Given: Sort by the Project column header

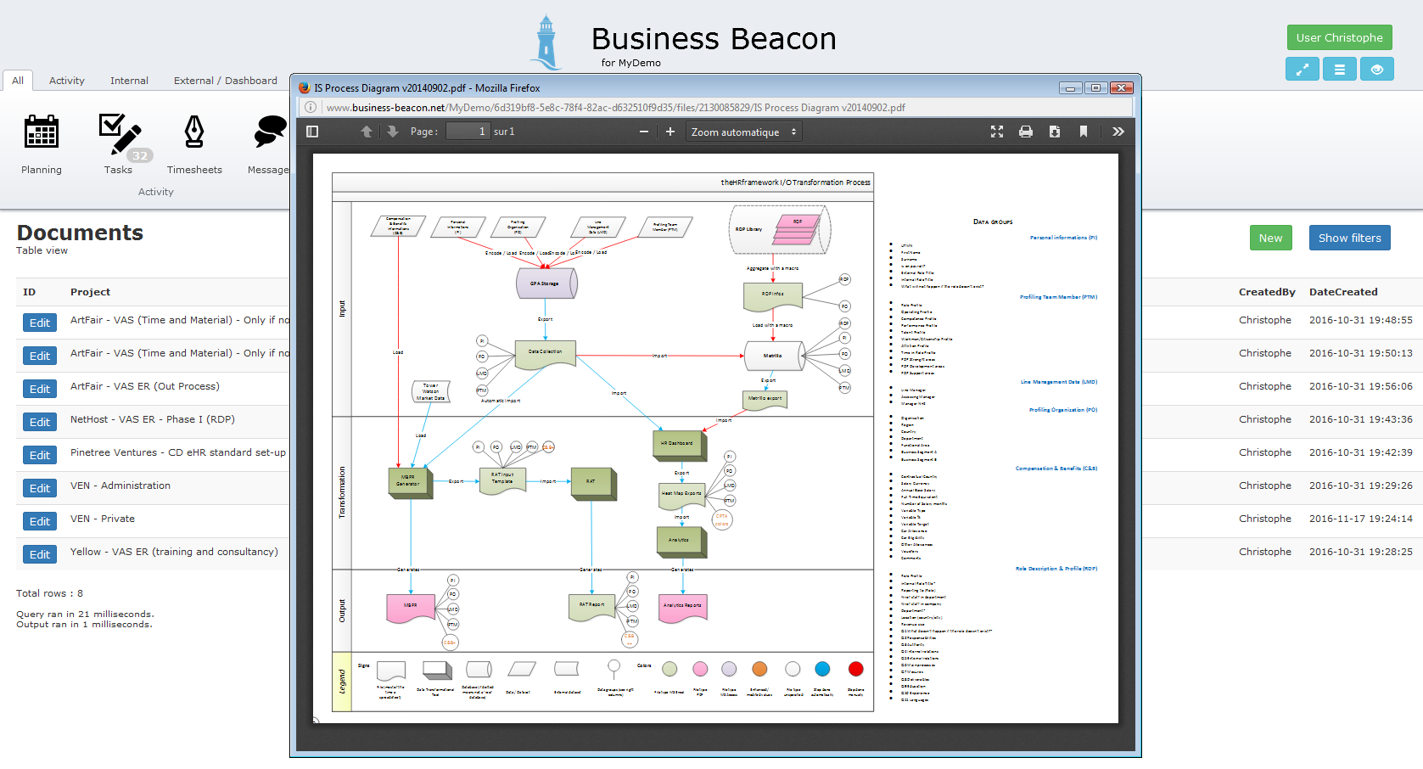Looking at the screenshot, I should tap(91, 292).
